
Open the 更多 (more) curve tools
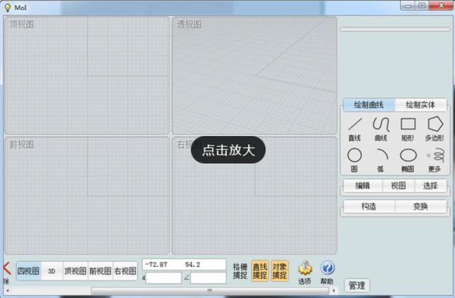pos(434,160)
